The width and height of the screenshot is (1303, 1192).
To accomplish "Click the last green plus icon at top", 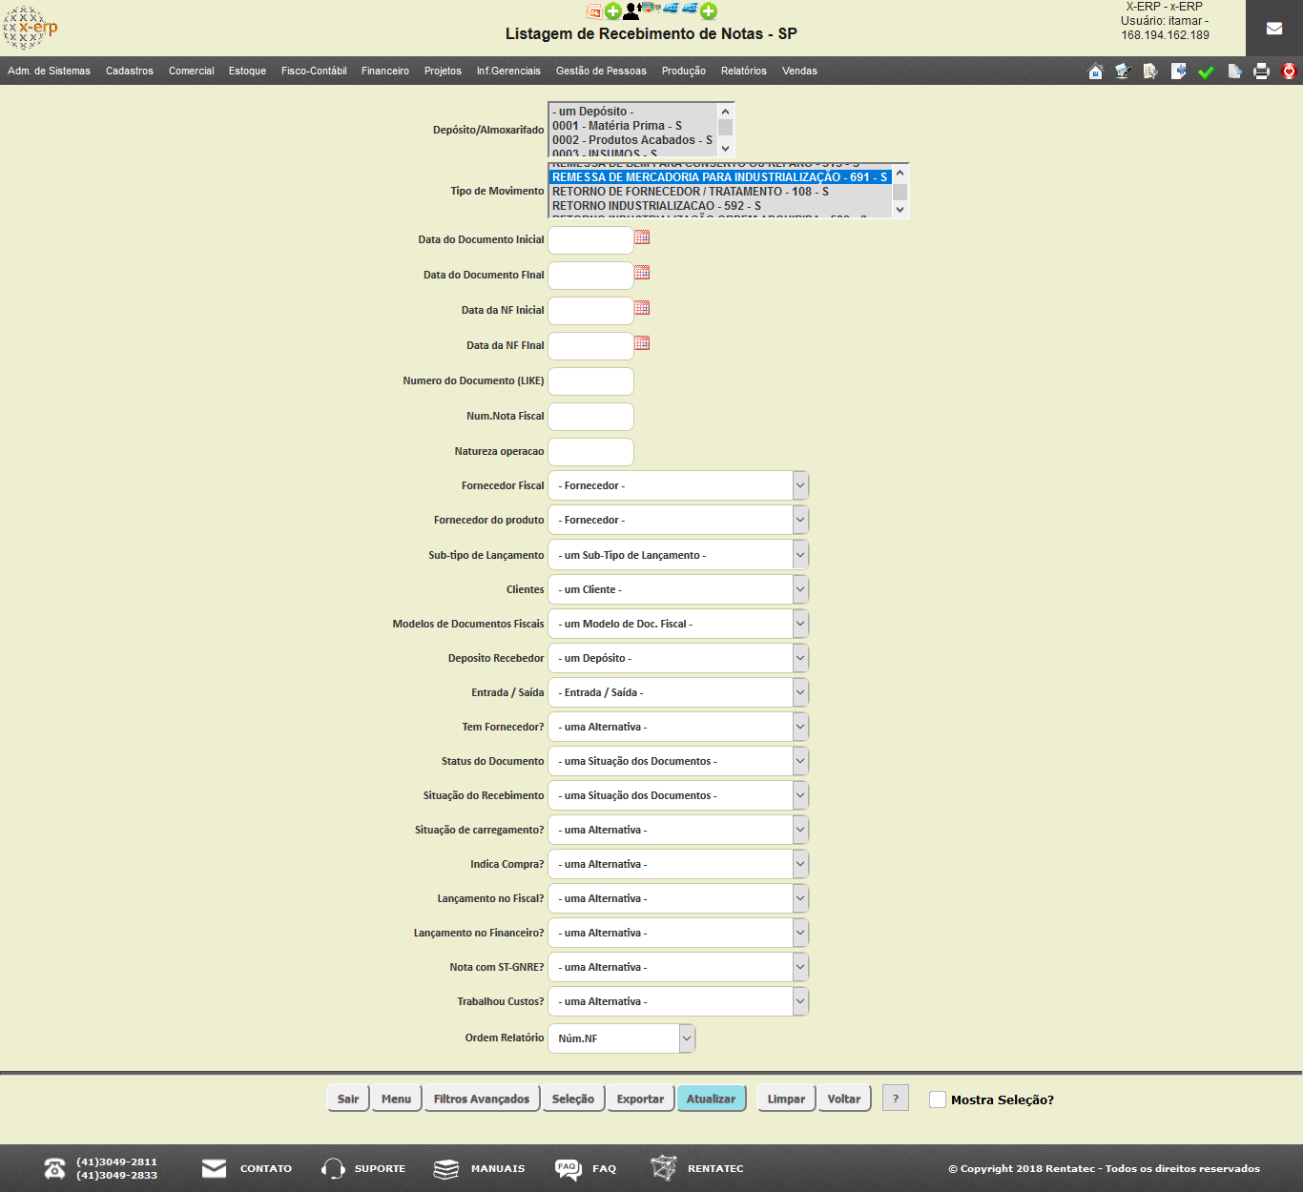I will (x=708, y=11).
